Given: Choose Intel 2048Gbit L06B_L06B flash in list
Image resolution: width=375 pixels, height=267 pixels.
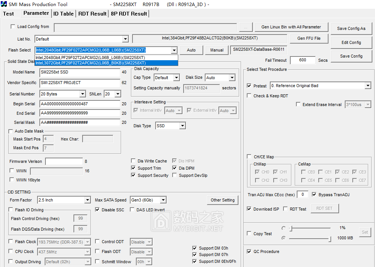Looking at the screenshot, I should click(x=106, y=58).
